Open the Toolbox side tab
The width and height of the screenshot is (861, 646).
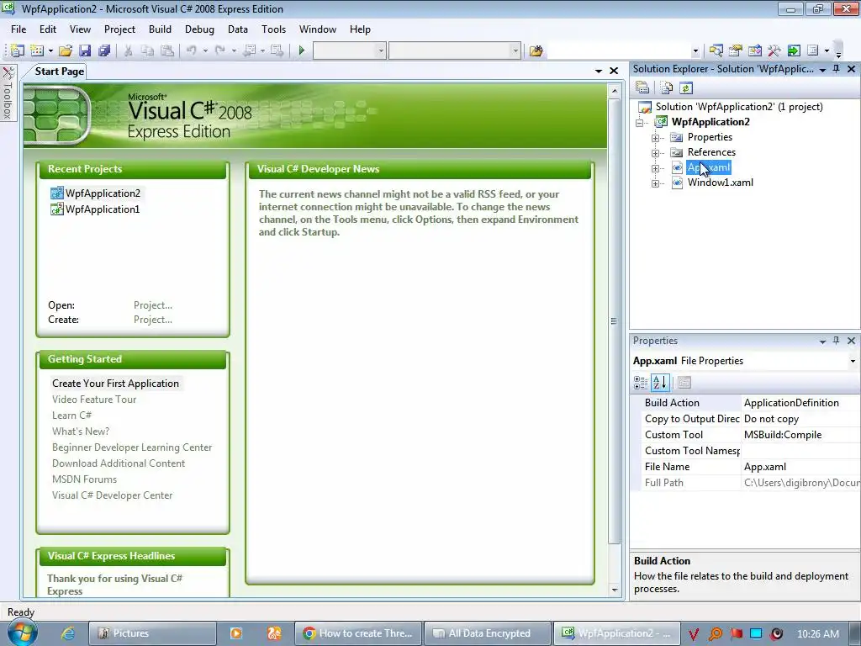[8, 93]
